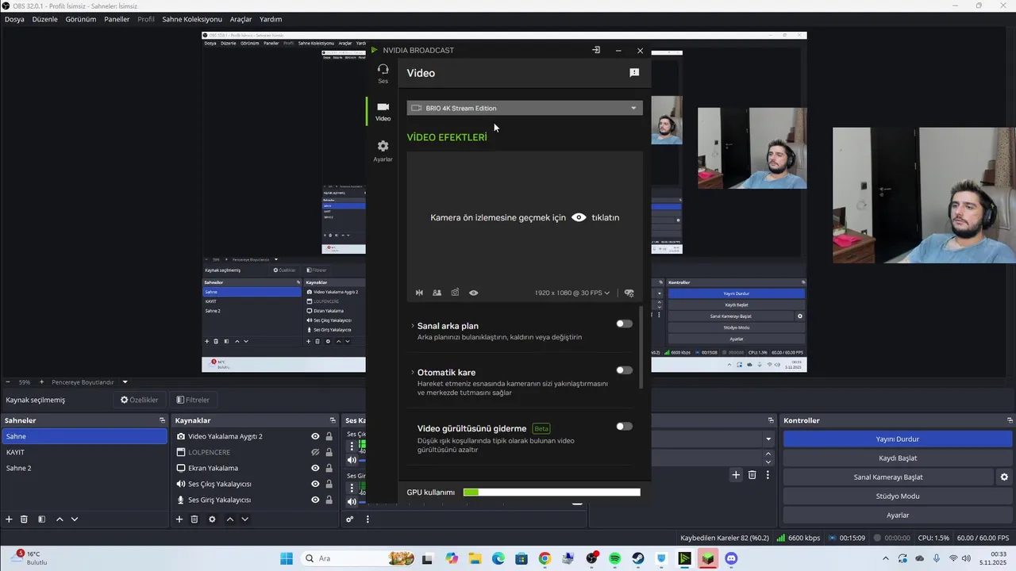1016x571 pixels.
Task: Open Görünüm menu
Action: pos(81,19)
